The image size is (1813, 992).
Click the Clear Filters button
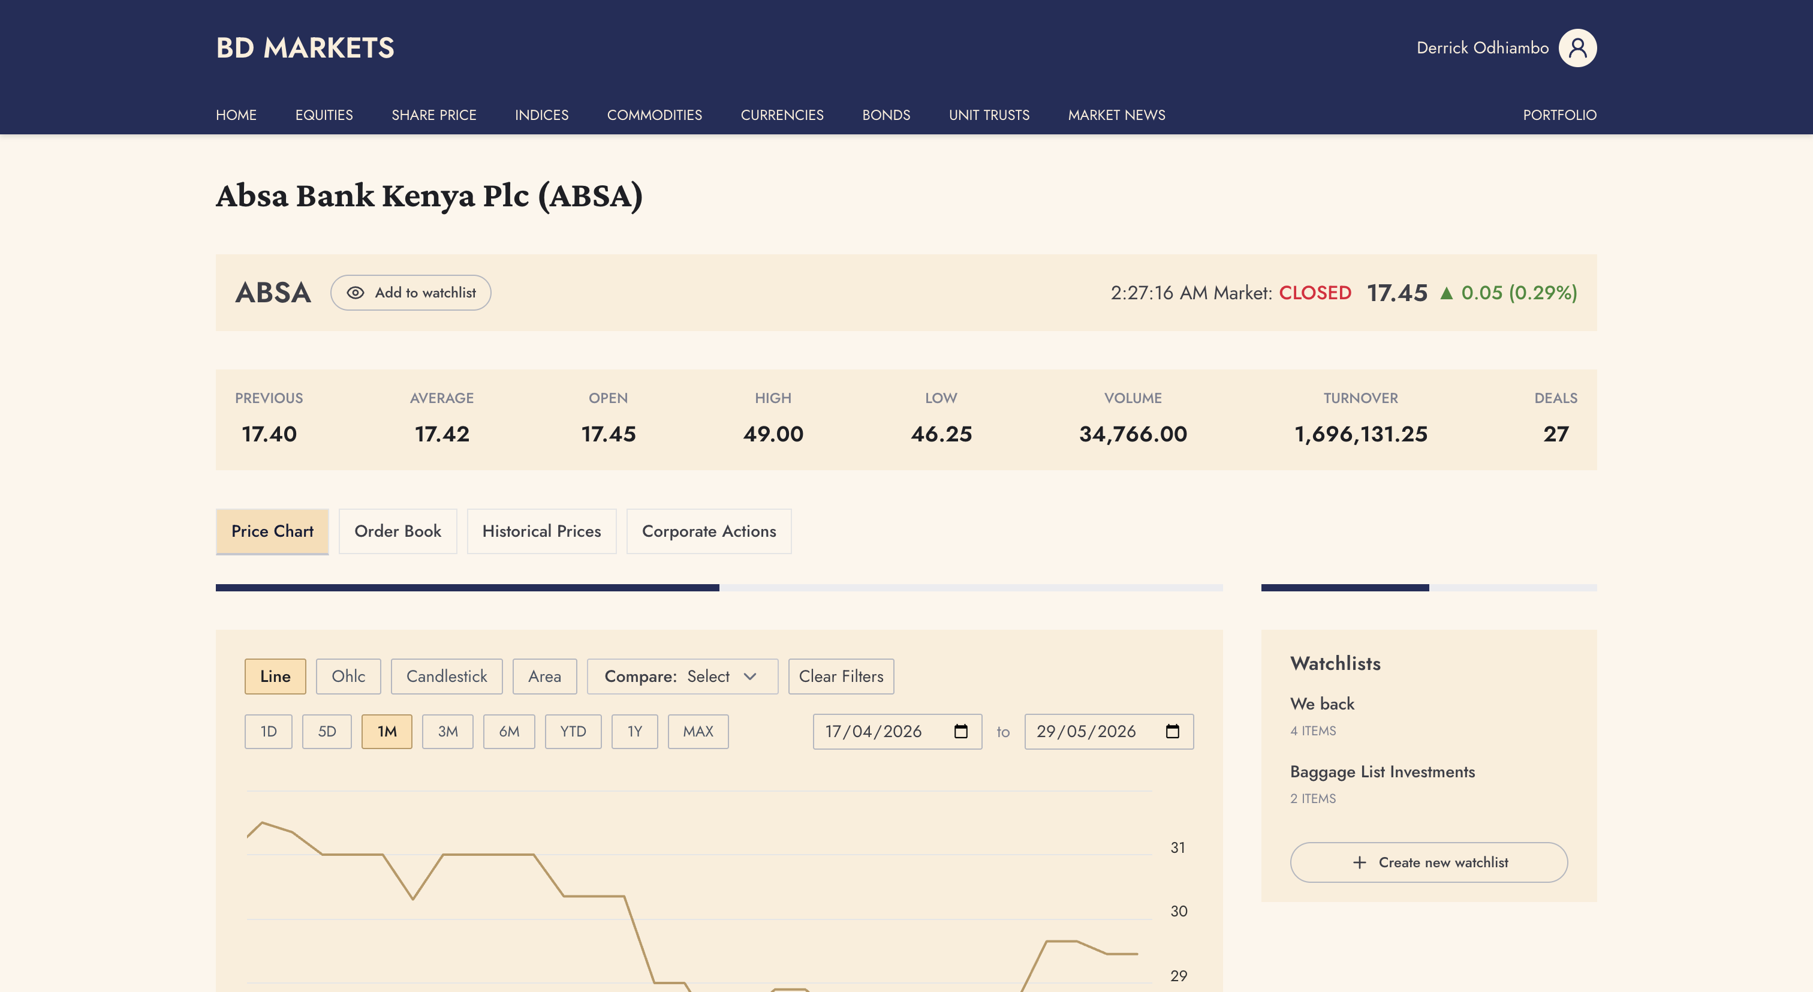tap(841, 677)
